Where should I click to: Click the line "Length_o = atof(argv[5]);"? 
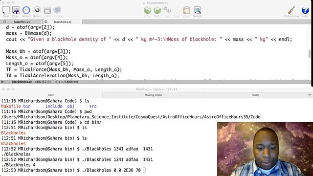pyautogui.click(x=40, y=64)
